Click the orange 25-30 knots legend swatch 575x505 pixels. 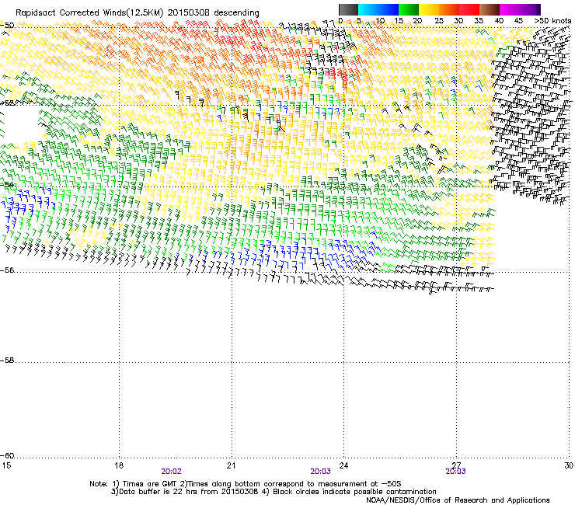pyautogui.click(x=449, y=9)
